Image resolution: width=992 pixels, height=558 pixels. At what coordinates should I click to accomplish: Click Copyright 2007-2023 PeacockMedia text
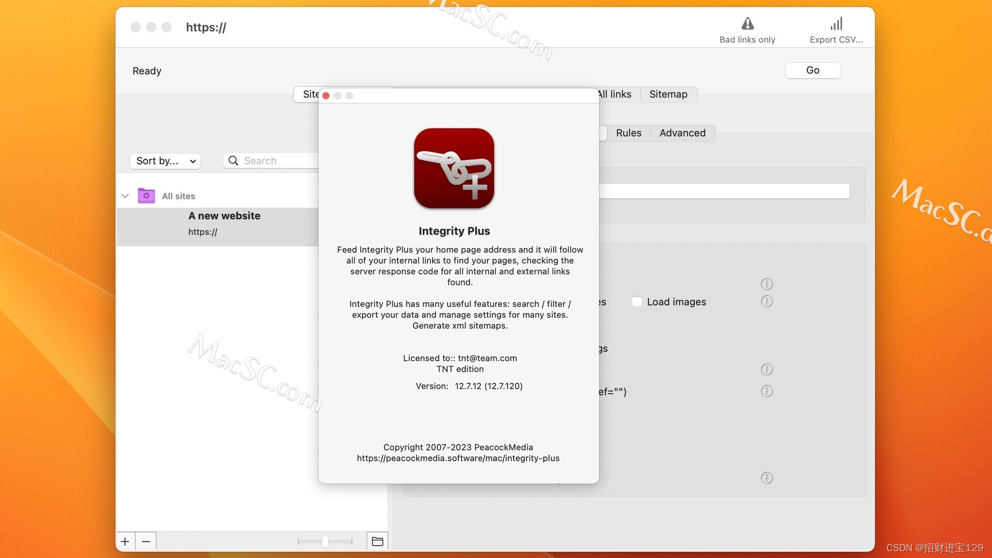(x=458, y=447)
